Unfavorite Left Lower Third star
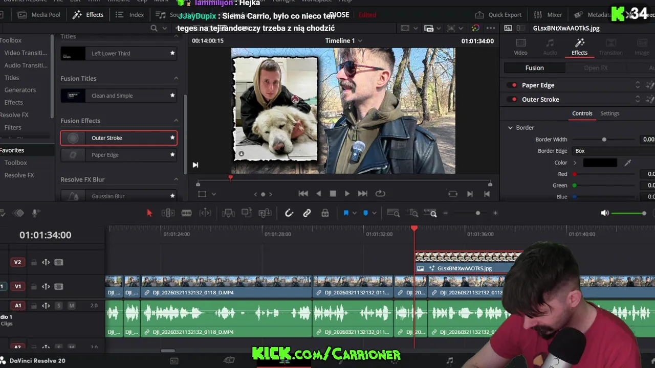655x368 pixels. coord(172,53)
